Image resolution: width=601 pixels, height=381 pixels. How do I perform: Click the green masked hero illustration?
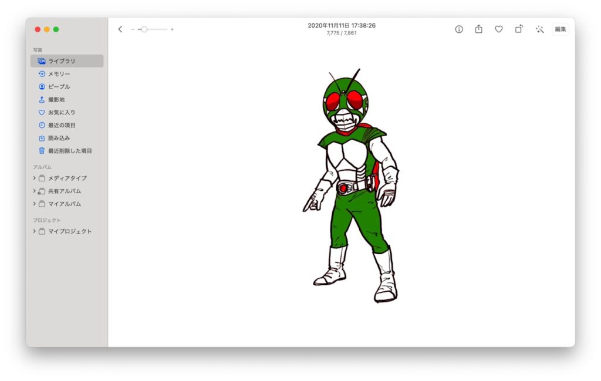click(x=351, y=186)
